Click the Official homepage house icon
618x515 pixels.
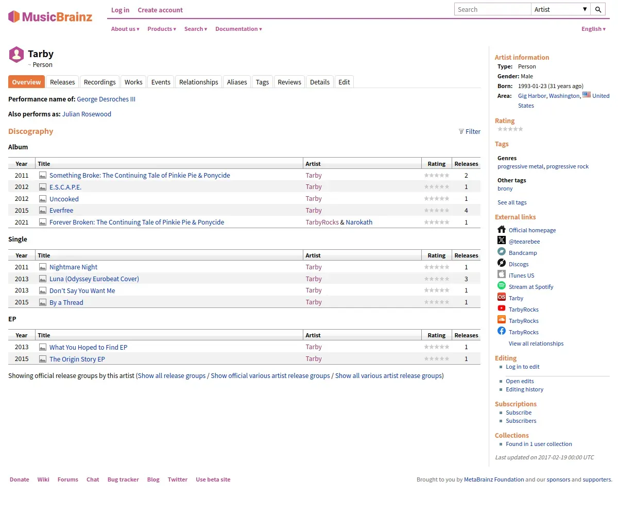pyautogui.click(x=502, y=229)
